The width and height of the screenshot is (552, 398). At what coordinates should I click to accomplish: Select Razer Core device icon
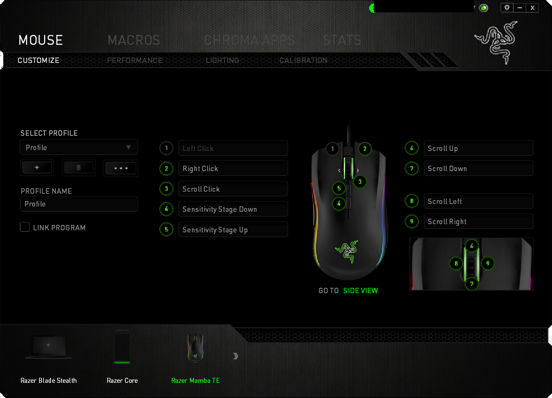[122, 347]
